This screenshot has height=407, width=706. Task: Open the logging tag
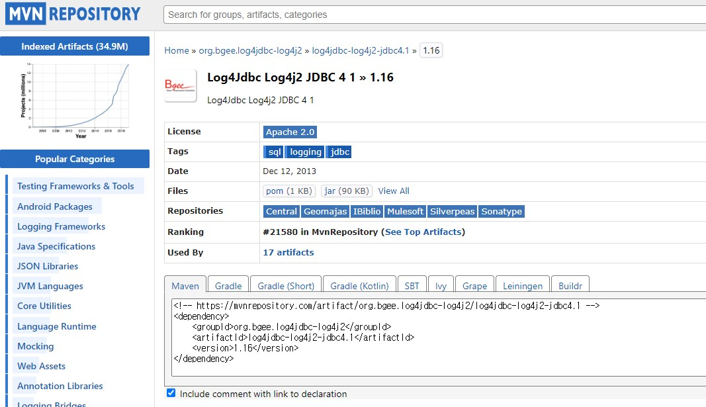(x=305, y=152)
